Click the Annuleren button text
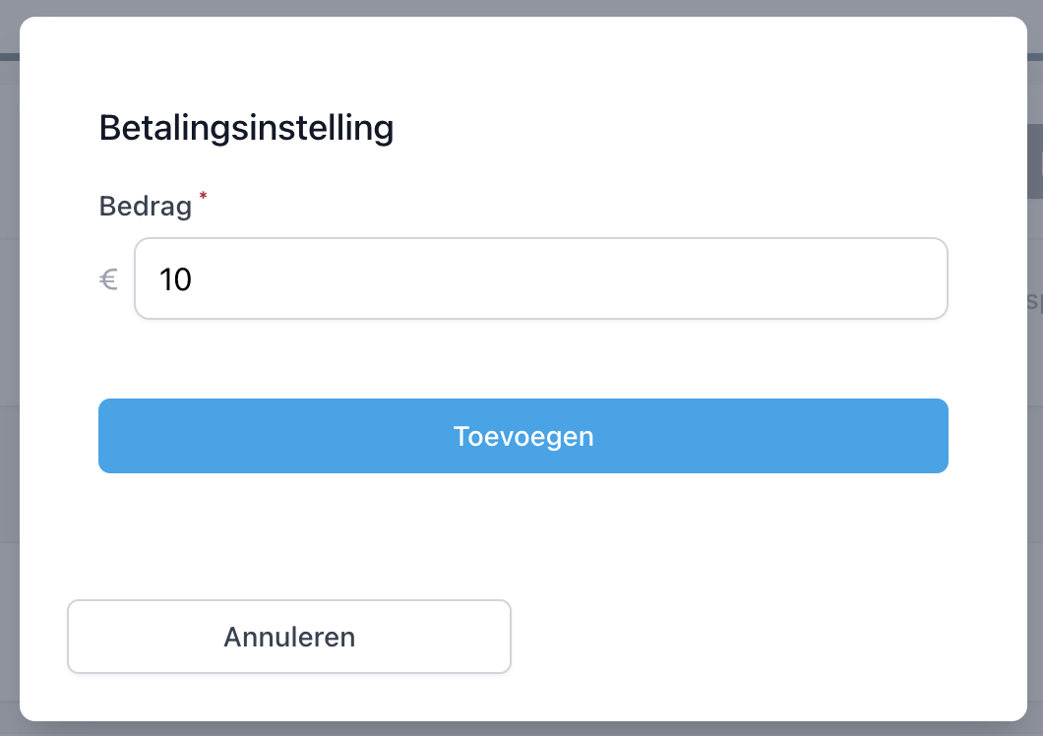The image size is (1043, 736). point(289,637)
